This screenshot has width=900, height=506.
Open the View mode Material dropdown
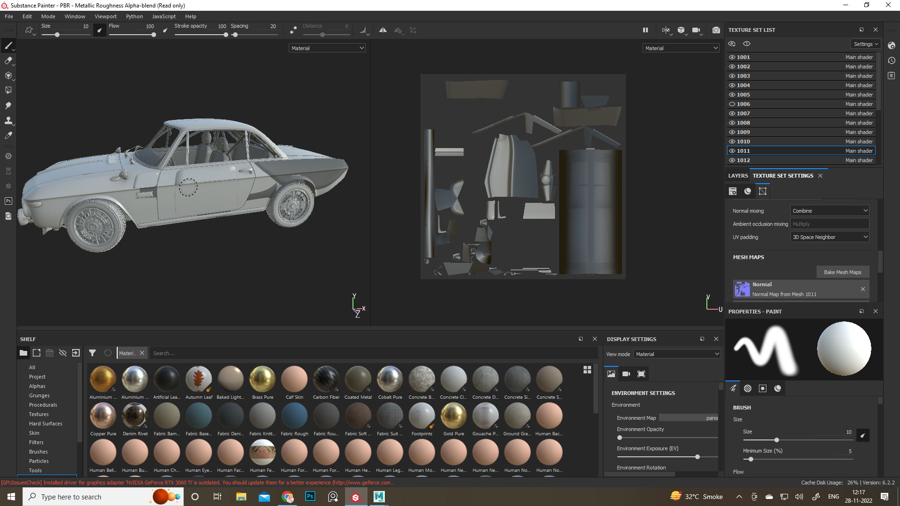pos(677,354)
